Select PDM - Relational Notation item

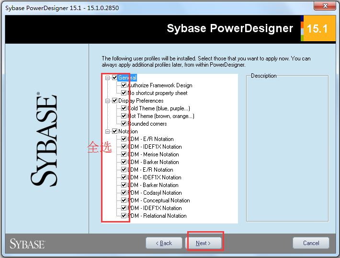click(x=157, y=216)
